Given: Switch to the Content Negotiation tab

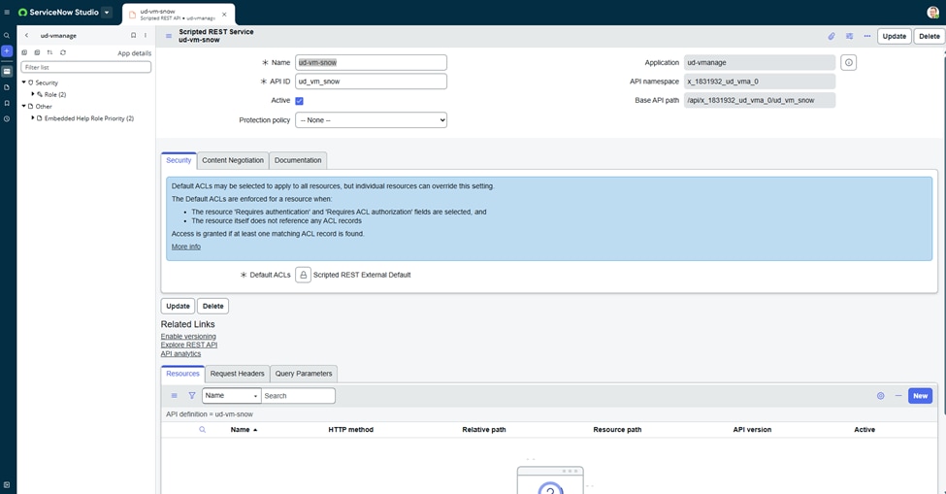Looking at the screenshot, I should 233,160.
